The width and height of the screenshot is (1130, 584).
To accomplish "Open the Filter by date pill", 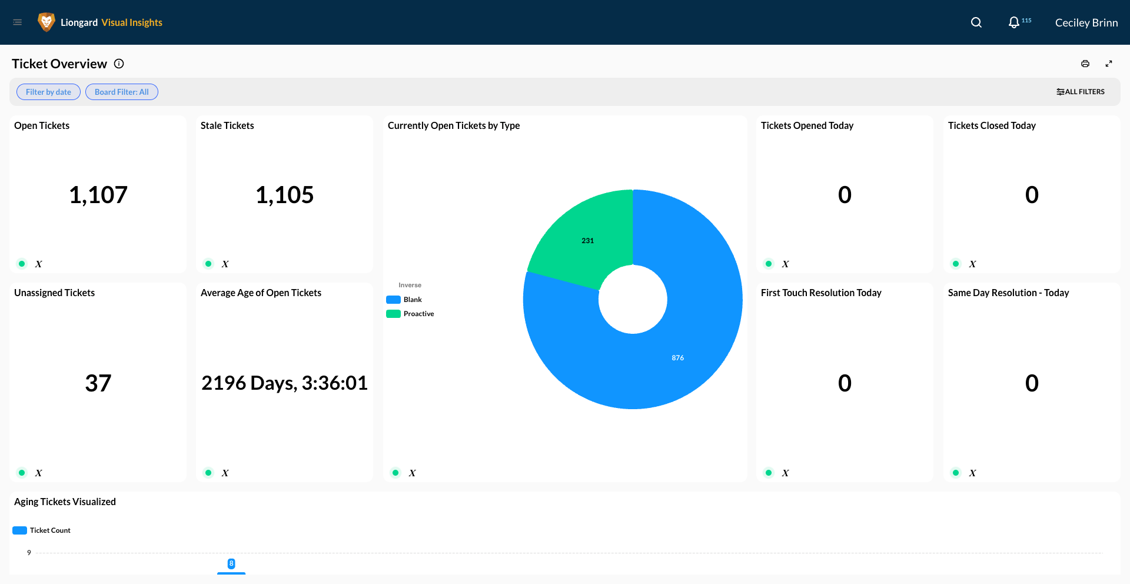I will coord(48,92).
